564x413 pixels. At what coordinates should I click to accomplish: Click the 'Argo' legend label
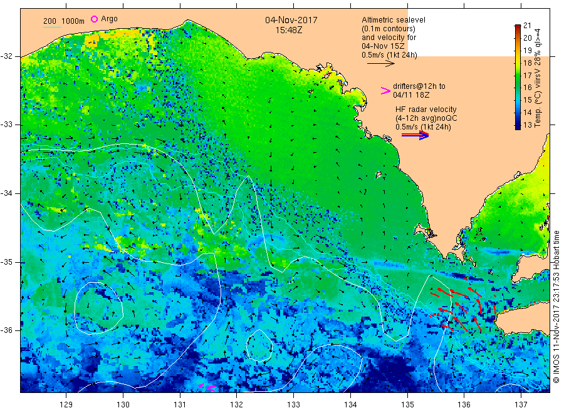pyautogui.click(x=109, y=19)
